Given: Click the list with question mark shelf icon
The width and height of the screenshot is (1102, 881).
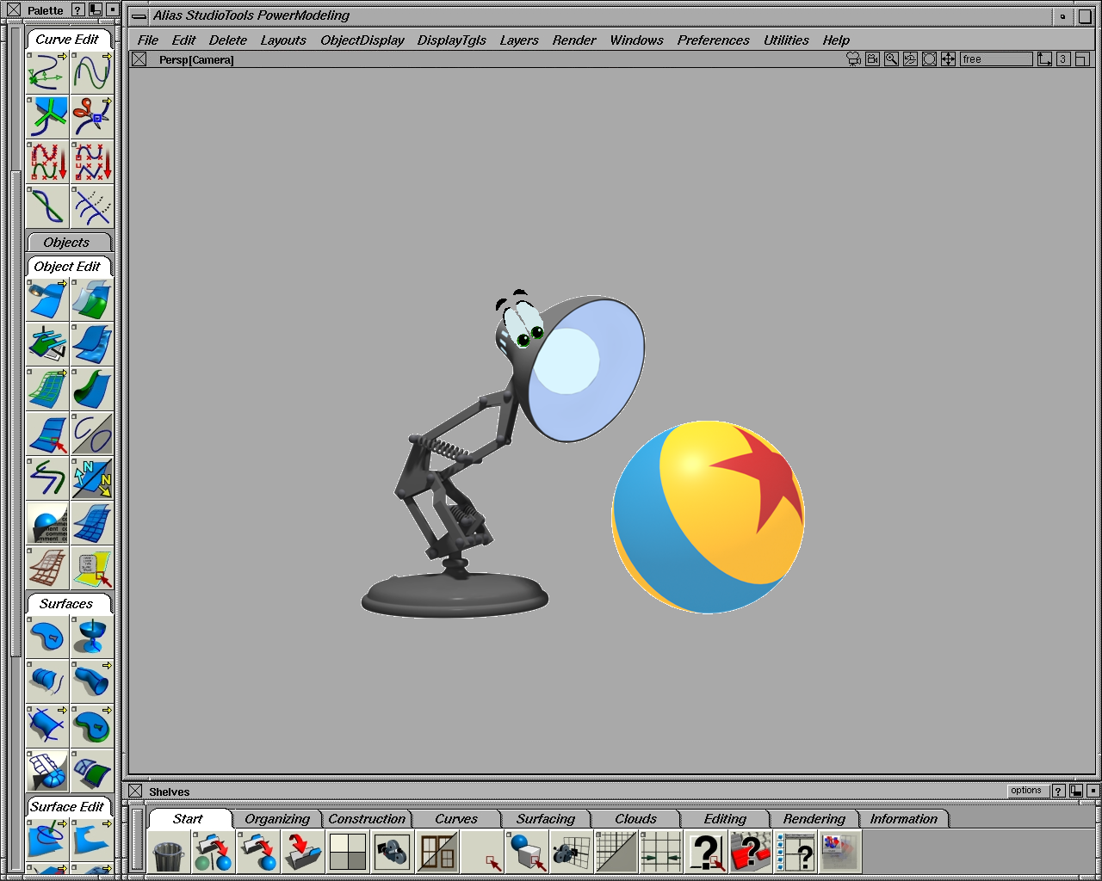Looking at the screenshot, I should pos(796,852).
